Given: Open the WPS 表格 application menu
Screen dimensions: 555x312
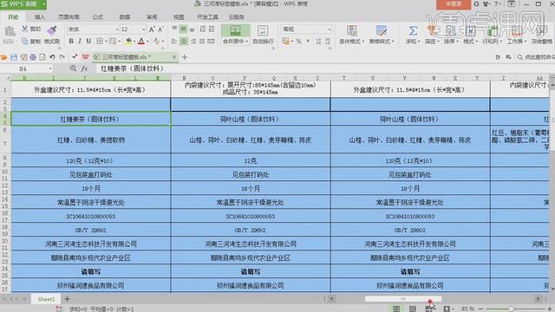Looking at the screenshot, I should (x=23, y=4).
